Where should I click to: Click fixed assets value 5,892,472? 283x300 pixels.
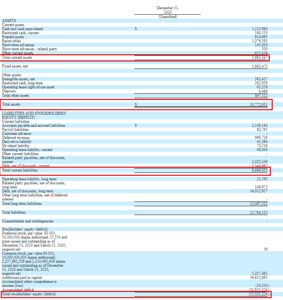260,66
